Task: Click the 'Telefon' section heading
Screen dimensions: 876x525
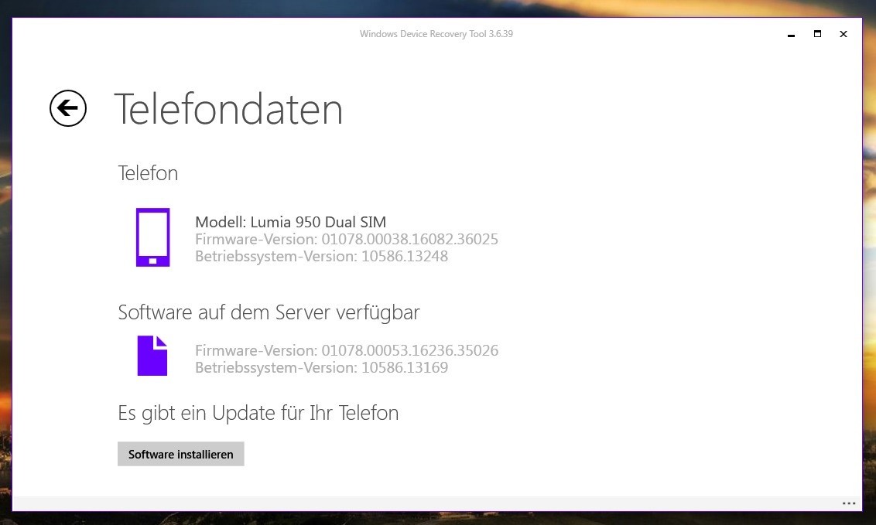Action: coord(148,173)
